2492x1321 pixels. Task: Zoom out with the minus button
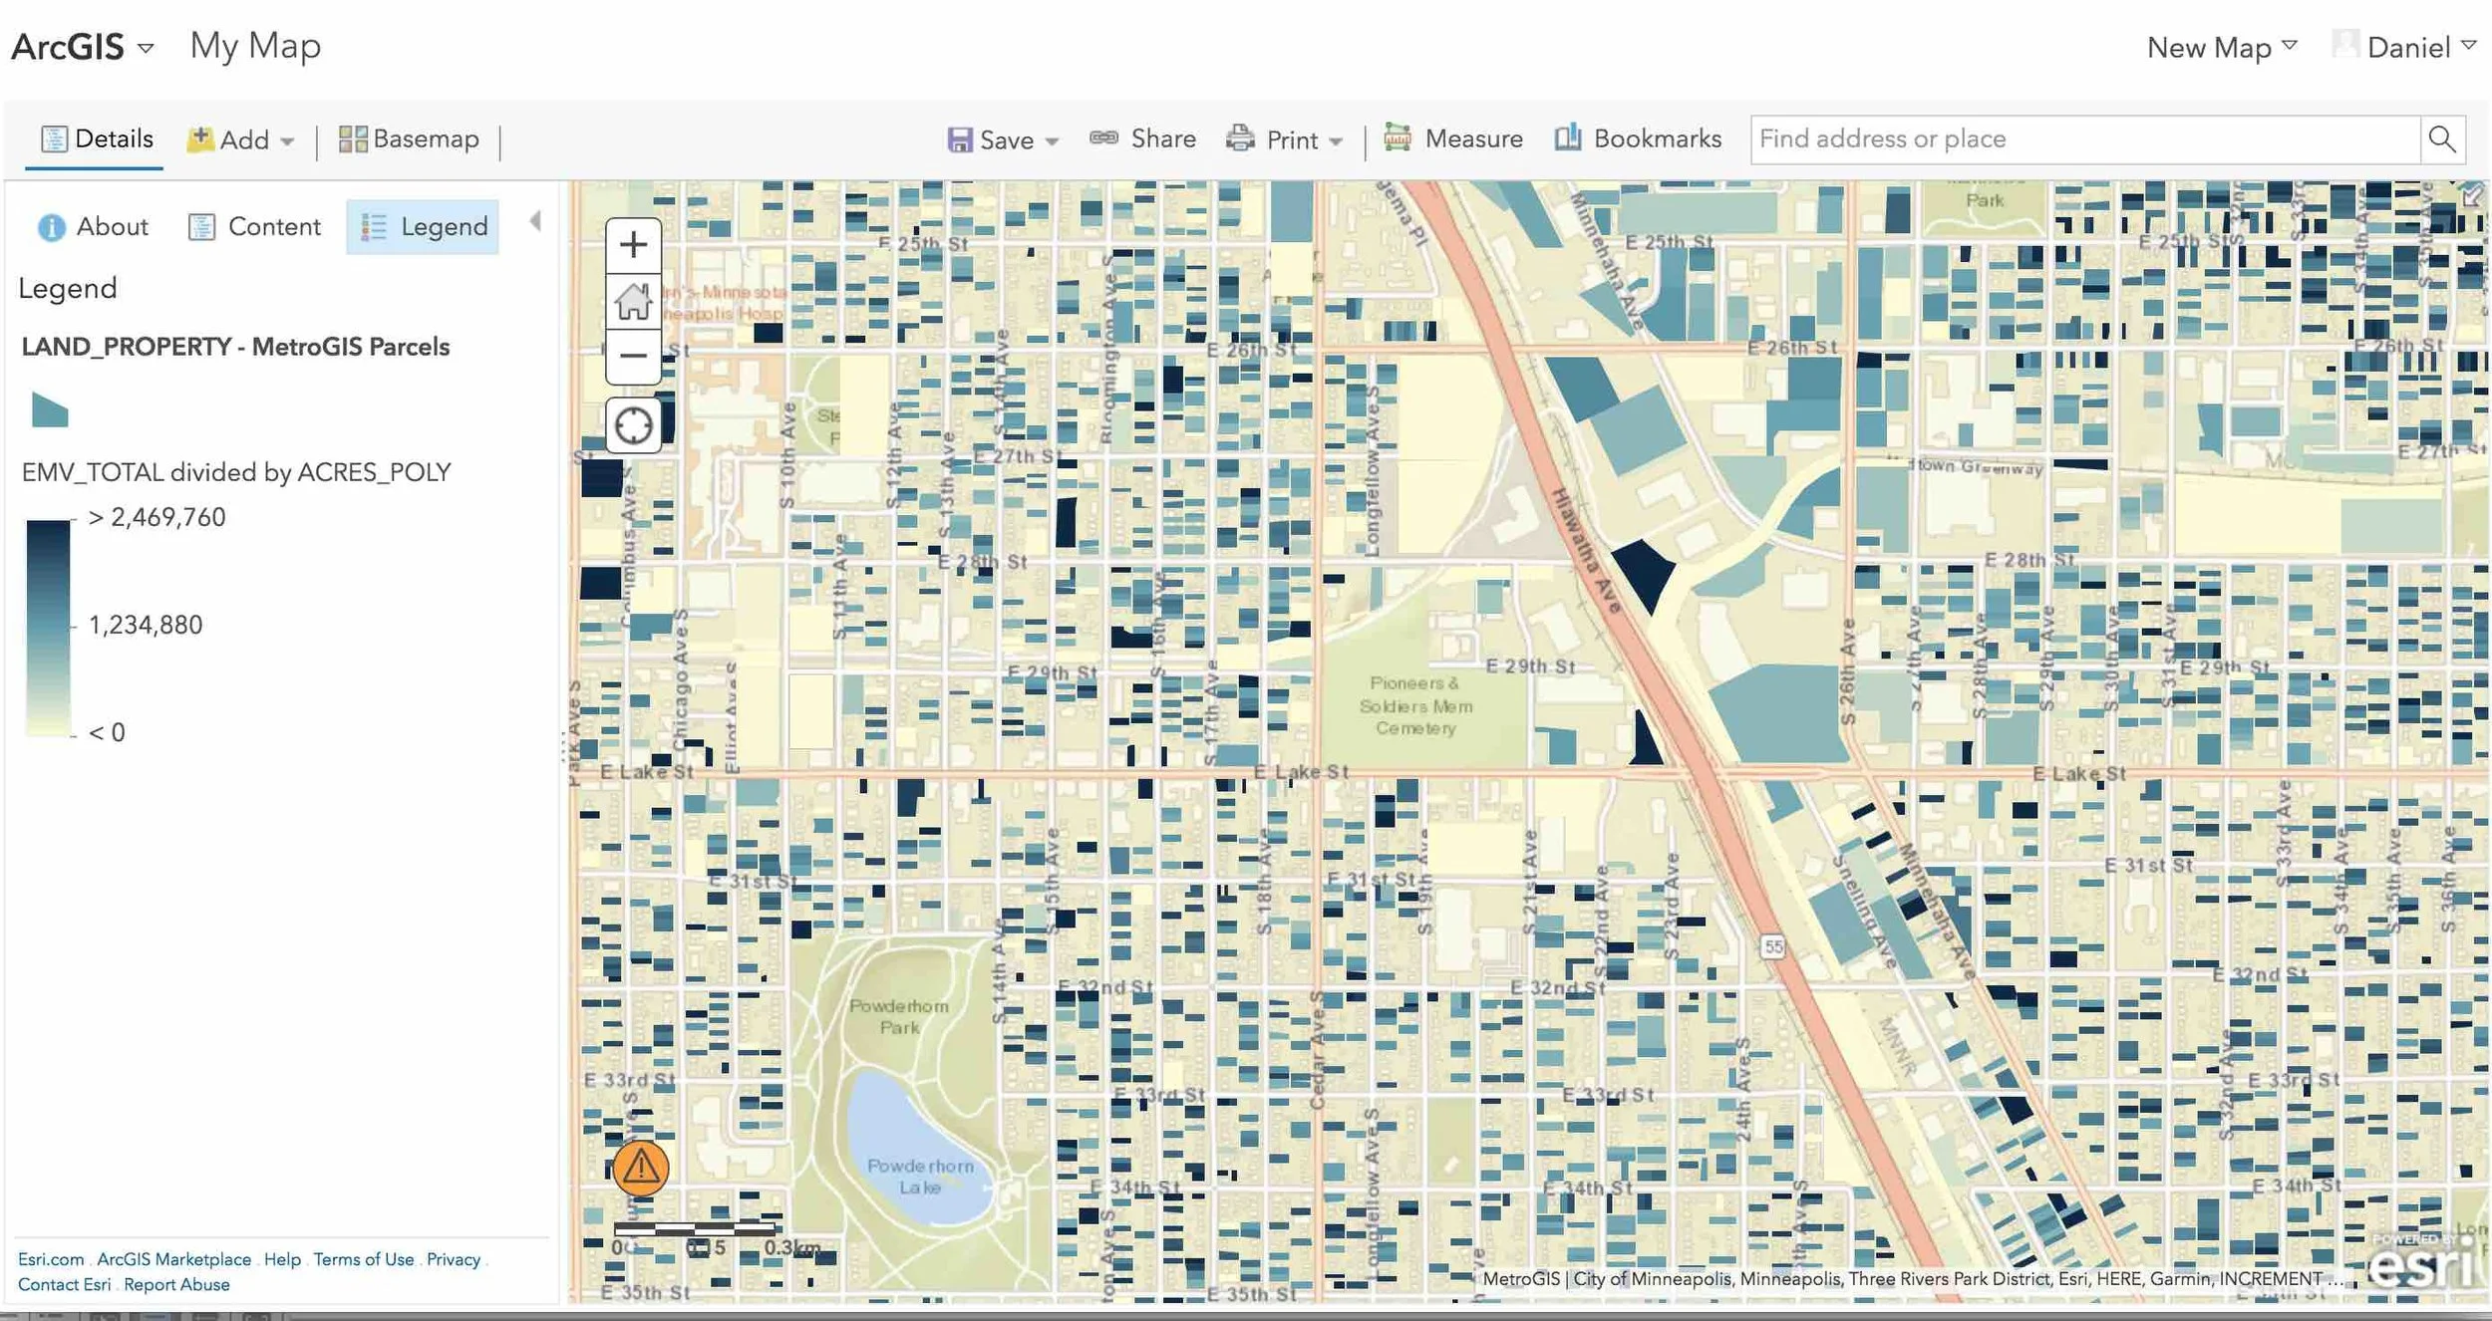click(x=633, y=356)
